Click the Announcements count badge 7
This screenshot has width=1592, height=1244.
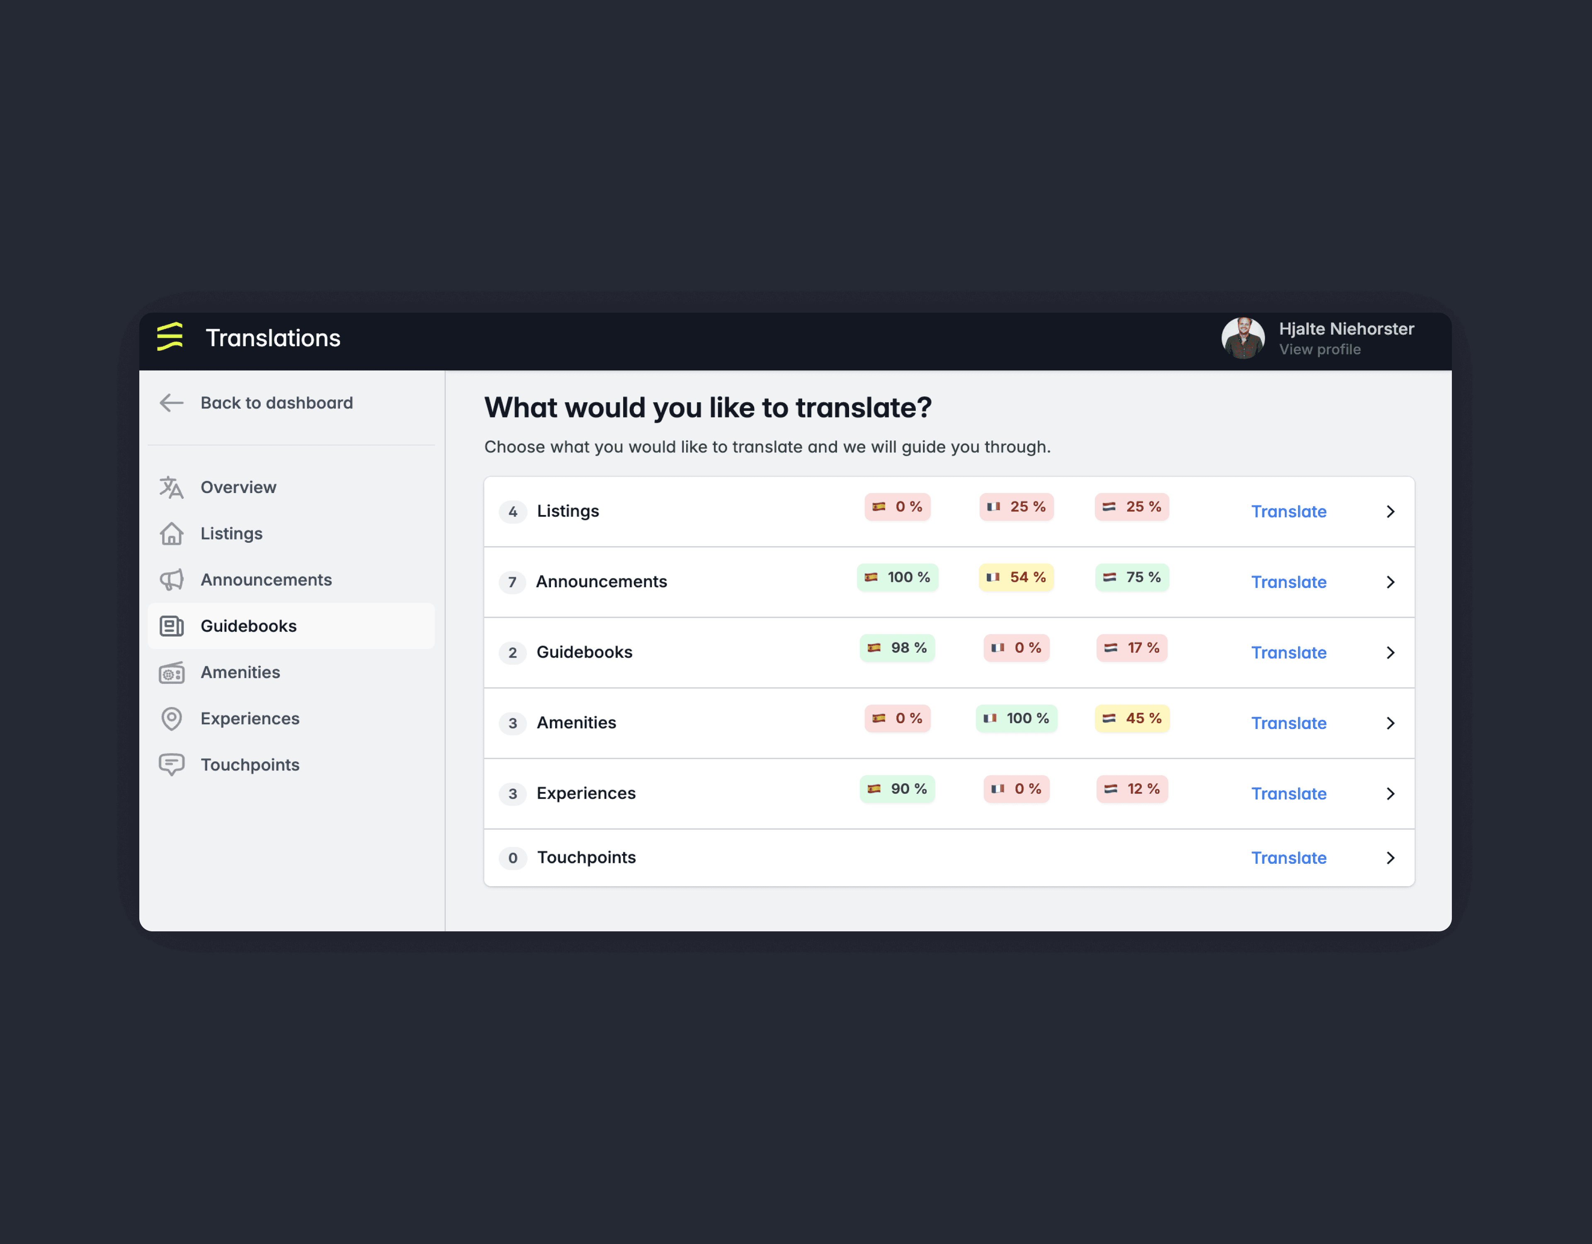pyautogui.click(x=512, y=582)
